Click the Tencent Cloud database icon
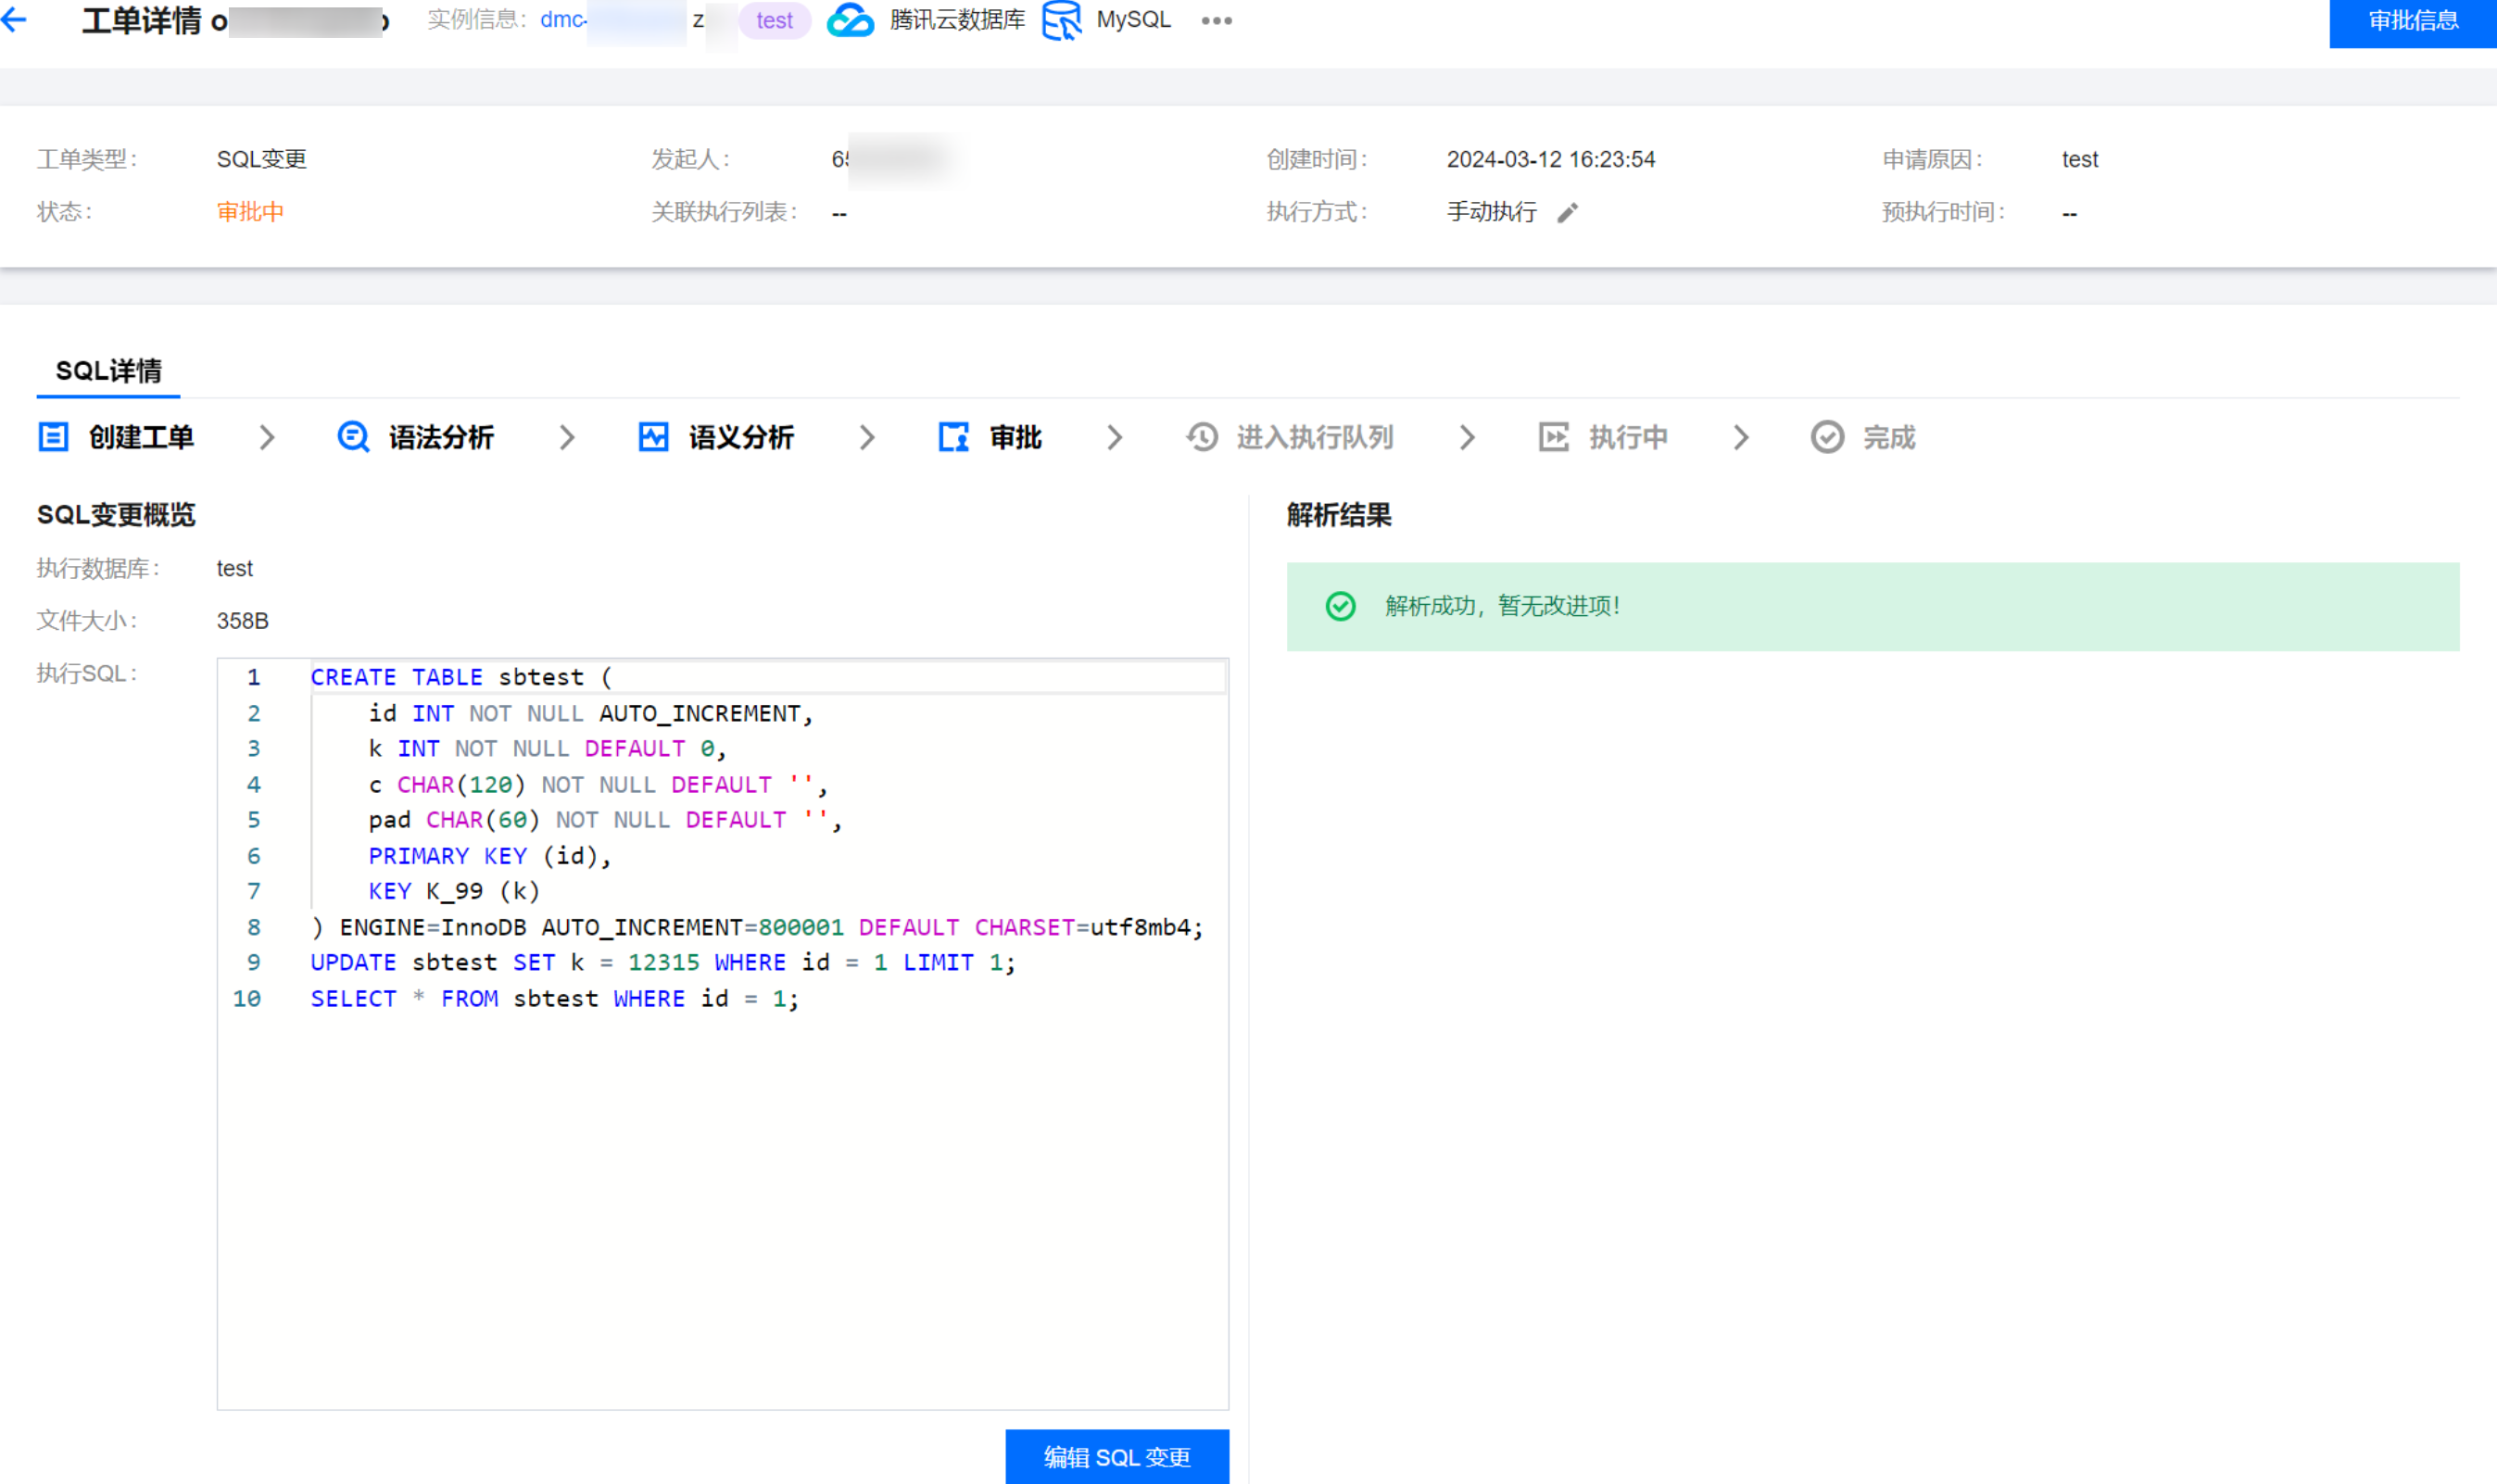 click(x=850, y=20)
